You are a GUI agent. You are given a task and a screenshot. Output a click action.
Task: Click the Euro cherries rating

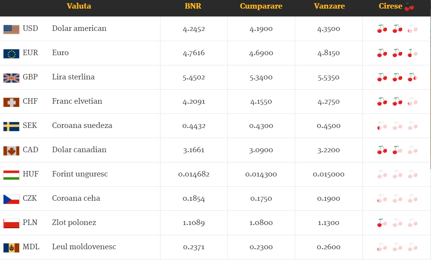click(397, 53)
